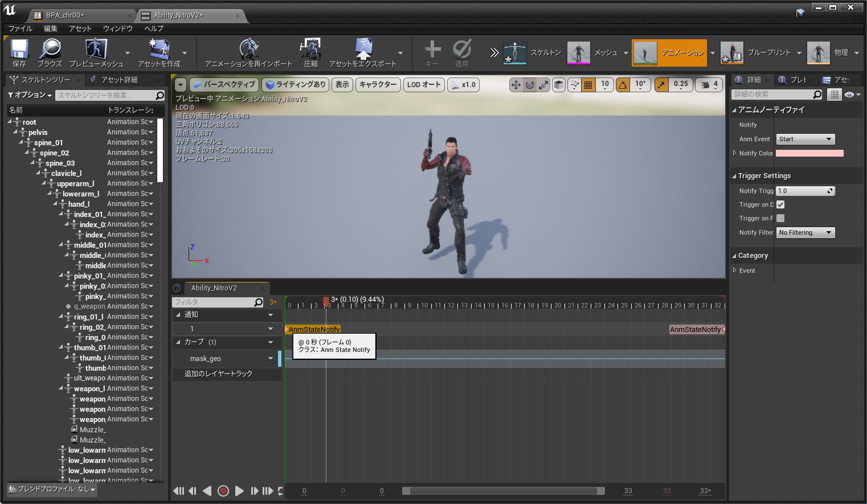Toggle rotation snapping in viewport

[623, 85]
